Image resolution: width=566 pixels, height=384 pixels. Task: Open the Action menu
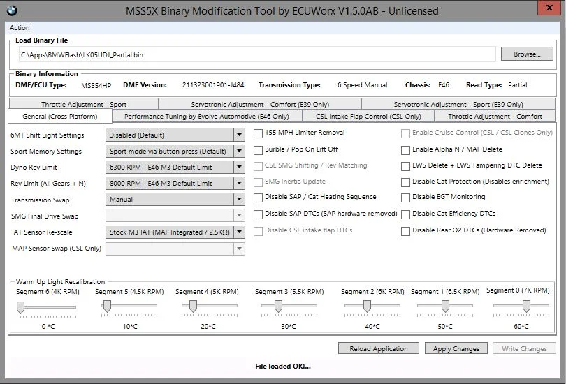[20, 28]
